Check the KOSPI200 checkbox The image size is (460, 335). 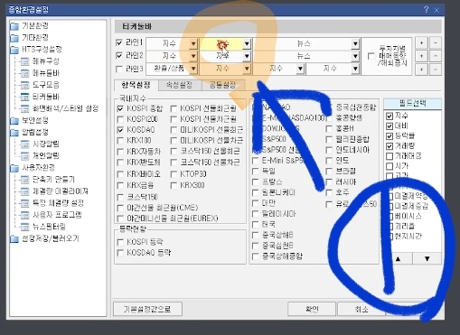click(x=120, y=119)
